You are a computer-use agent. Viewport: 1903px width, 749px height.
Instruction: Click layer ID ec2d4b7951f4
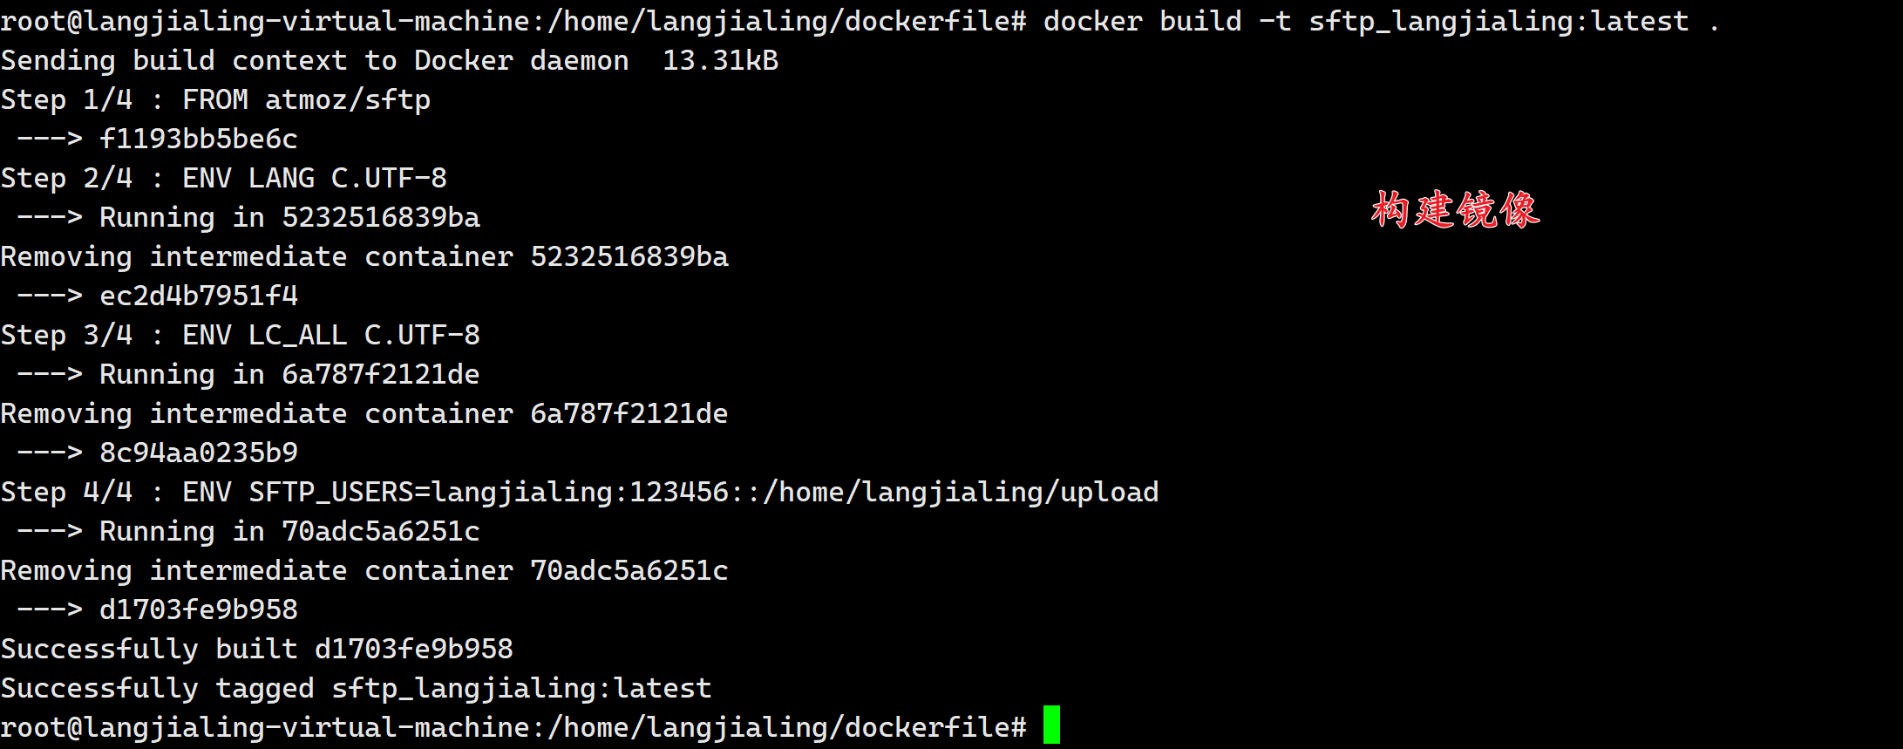(x=199, y=296)
